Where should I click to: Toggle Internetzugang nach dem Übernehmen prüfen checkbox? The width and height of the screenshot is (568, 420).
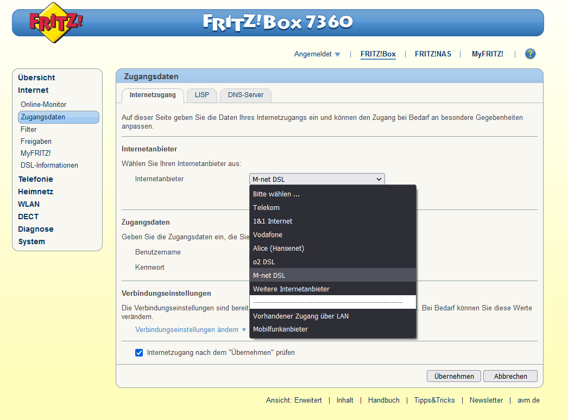click(139, 353)
